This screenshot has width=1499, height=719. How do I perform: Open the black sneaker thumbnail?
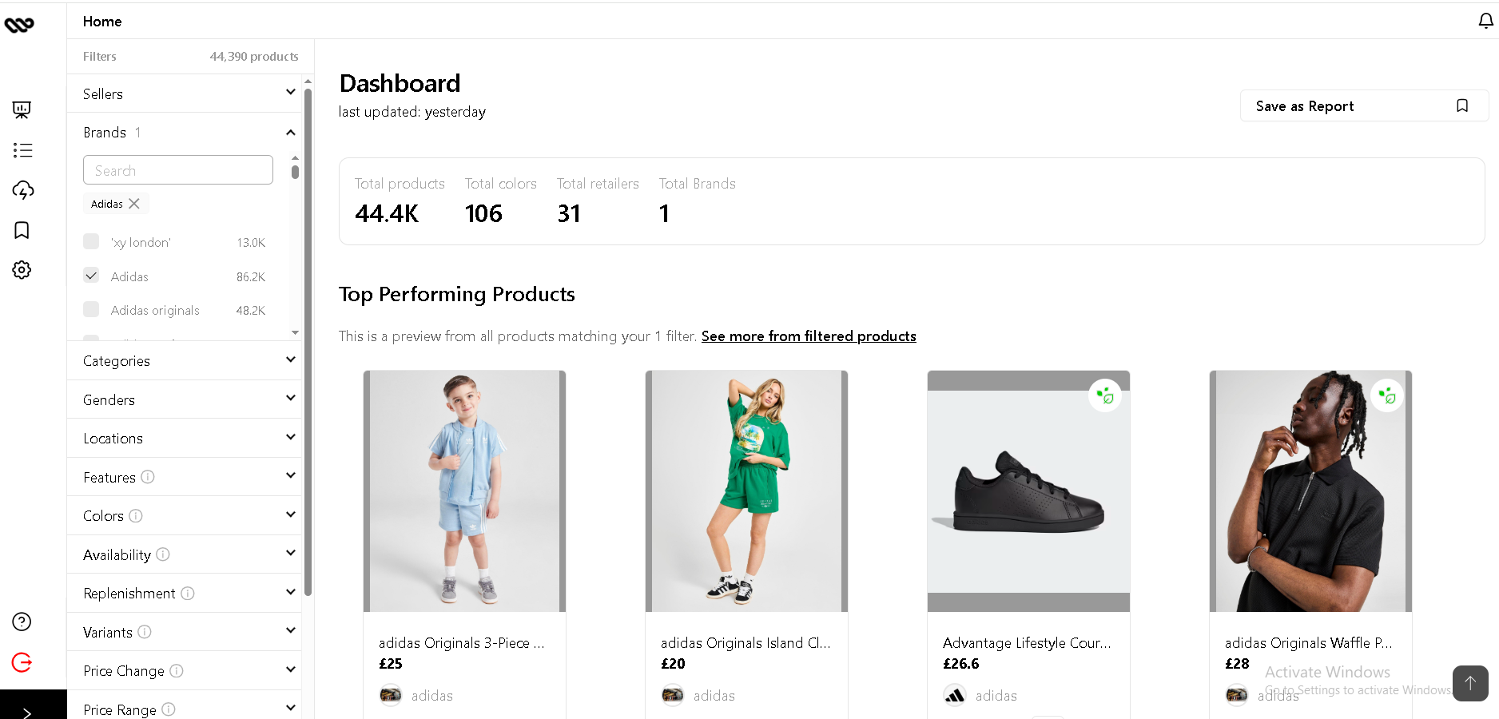[x=1028, y=491]
